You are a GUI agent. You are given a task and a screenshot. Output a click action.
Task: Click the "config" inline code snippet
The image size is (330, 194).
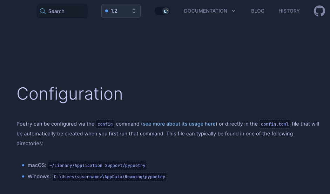click(x=105, y=124)
